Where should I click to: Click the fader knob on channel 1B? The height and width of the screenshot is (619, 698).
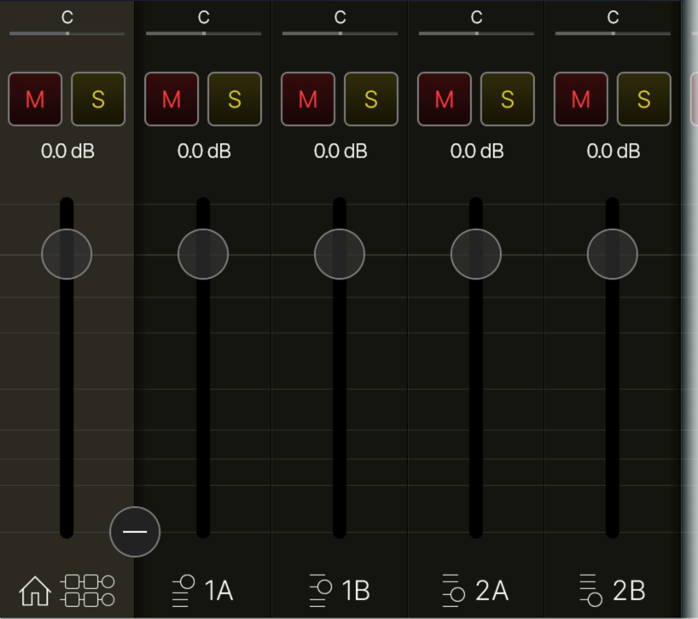[339, 253]
